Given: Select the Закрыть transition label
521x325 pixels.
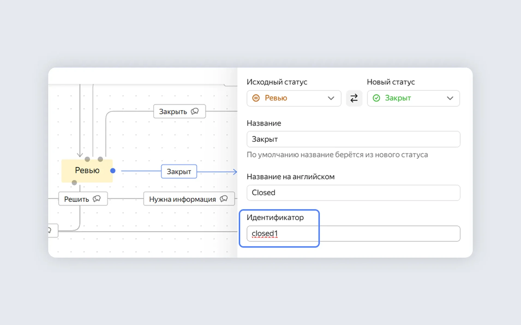Looking at the screenshot, I should point(173,112).
